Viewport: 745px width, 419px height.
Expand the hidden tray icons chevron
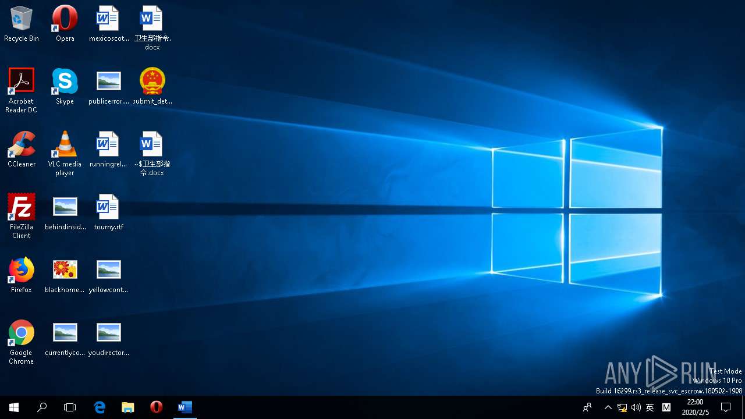(608, 407)
